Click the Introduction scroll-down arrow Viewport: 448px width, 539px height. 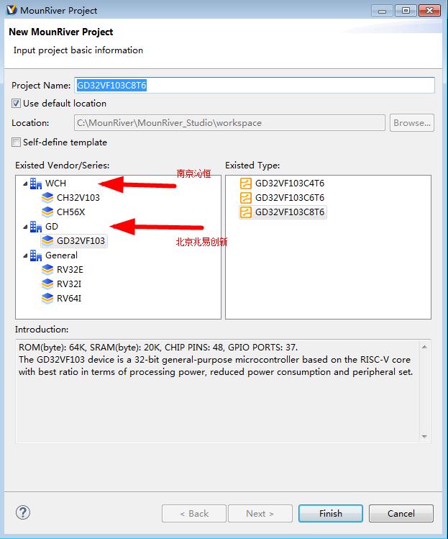point(424,436)
